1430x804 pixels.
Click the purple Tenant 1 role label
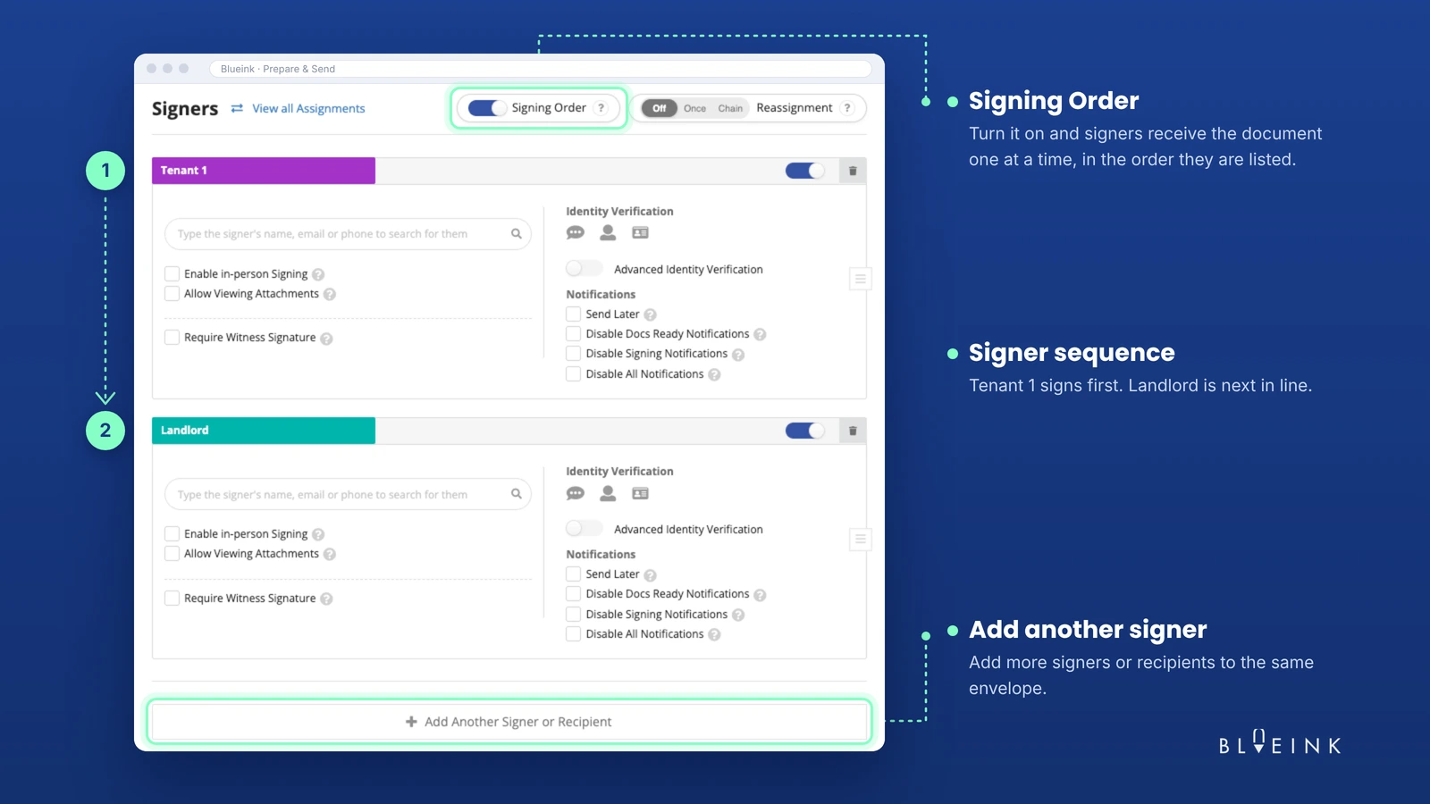[264, 171]
